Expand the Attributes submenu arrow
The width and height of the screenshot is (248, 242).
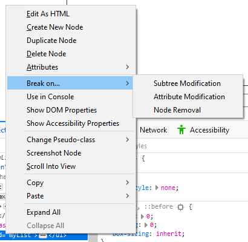[x=127, y=67]
